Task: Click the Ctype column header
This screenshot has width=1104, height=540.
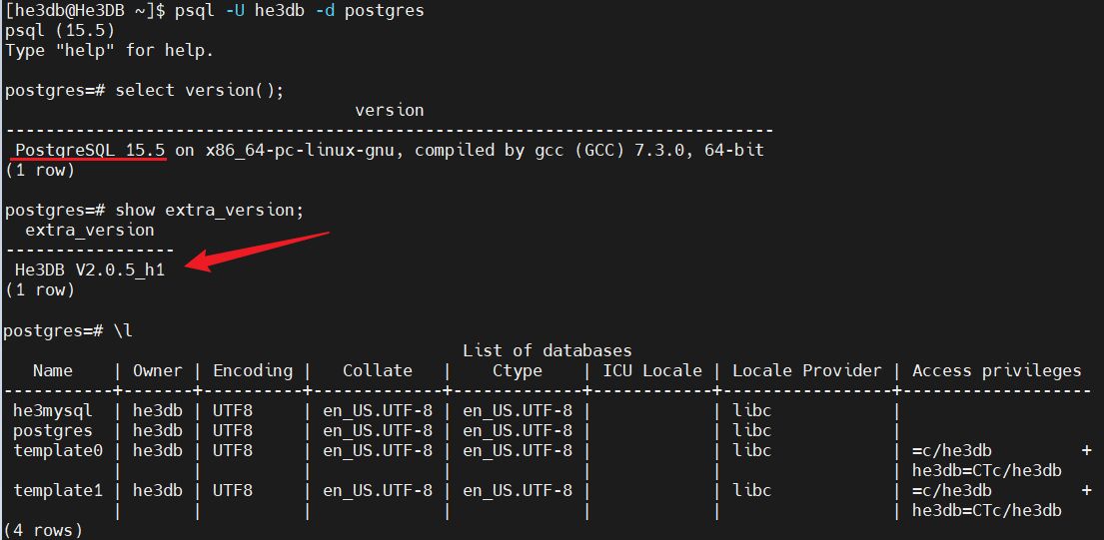Action: click(x=517, y=370)
